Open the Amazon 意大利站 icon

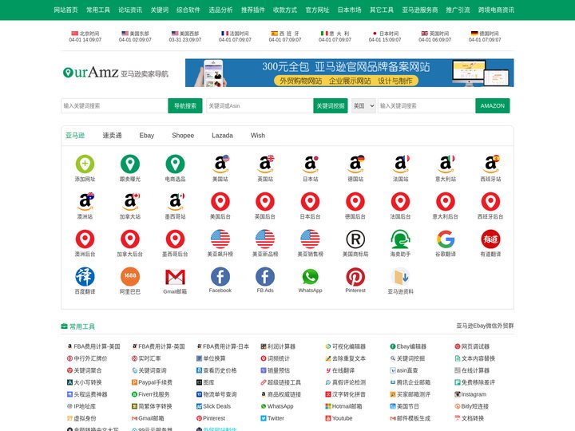[446, 164]
